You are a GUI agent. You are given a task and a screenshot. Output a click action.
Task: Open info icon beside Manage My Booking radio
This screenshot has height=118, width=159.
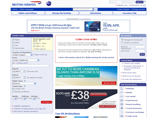[x=142, y=40]
